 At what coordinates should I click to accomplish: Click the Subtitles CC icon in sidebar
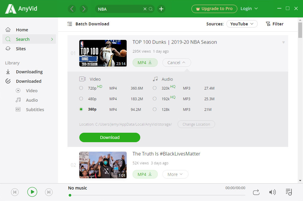coord(18,109)
